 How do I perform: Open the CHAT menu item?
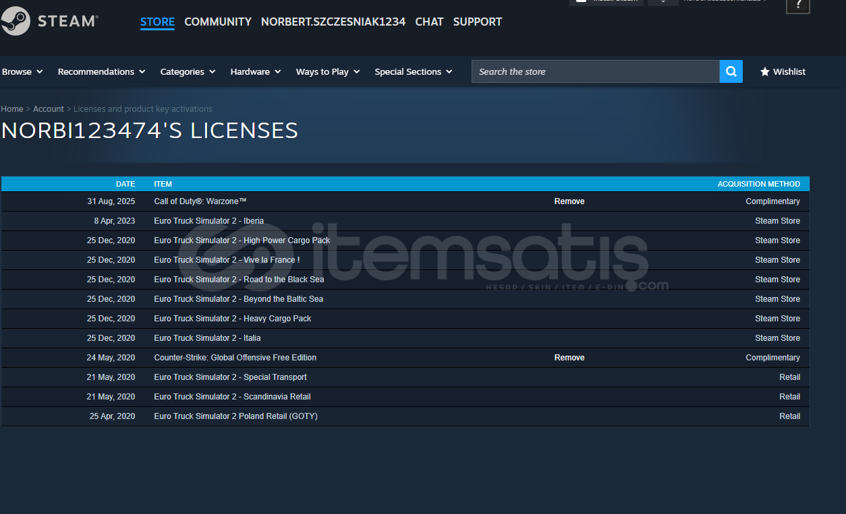[x=429, y=22]
